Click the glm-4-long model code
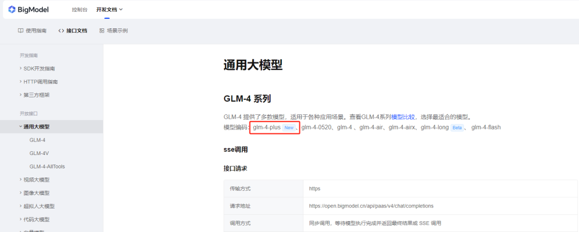The width and height of the screenshot is (579, 232). 435,127
